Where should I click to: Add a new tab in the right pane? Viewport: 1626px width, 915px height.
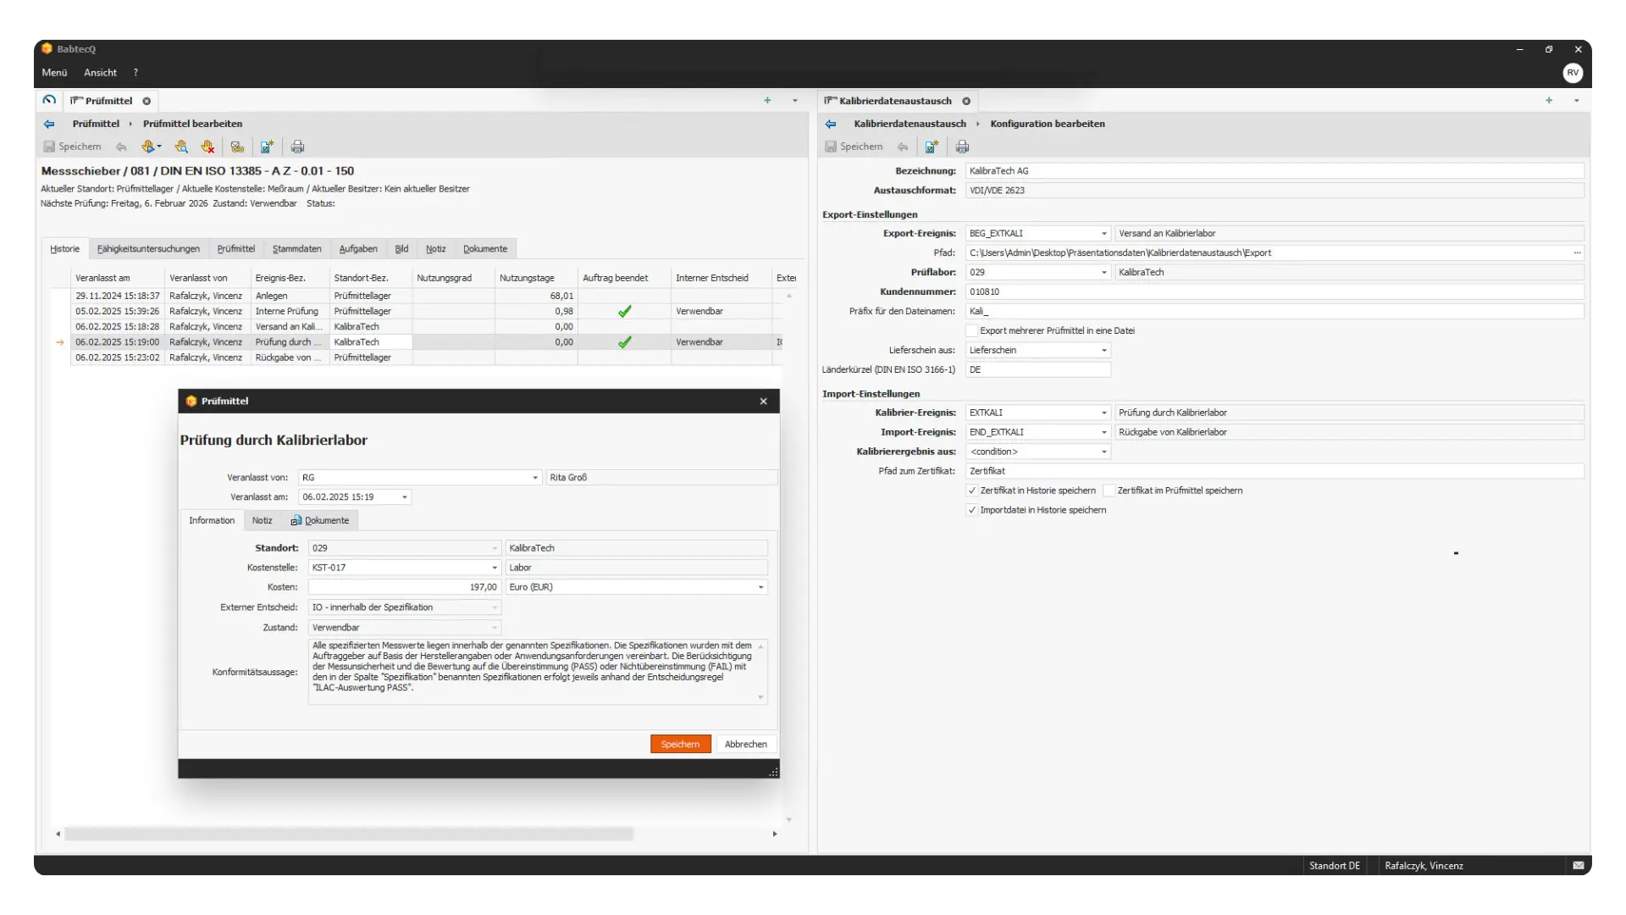coord(1549,100)
